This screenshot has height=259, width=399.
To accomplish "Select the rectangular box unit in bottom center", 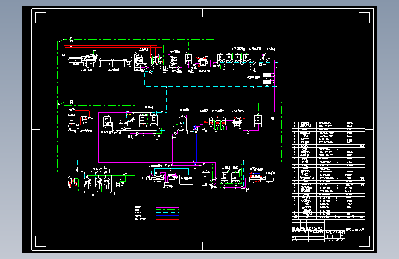I will coord(186,179).
